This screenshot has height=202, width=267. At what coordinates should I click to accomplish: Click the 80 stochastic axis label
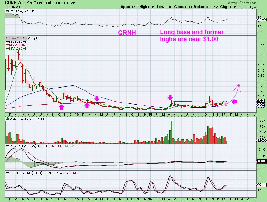(x=260, y=177)
